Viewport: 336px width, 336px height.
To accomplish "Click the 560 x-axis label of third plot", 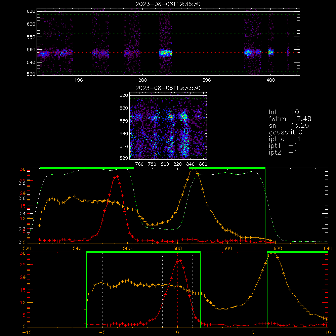I will point(127,249).
